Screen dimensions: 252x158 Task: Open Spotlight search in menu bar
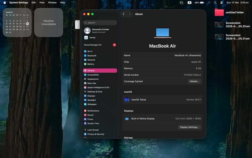215,3
